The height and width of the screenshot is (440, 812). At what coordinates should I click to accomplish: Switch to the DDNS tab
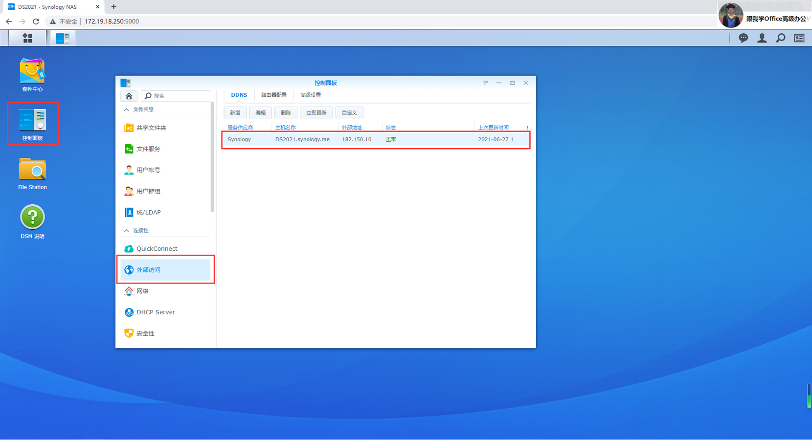pos(239,95)
